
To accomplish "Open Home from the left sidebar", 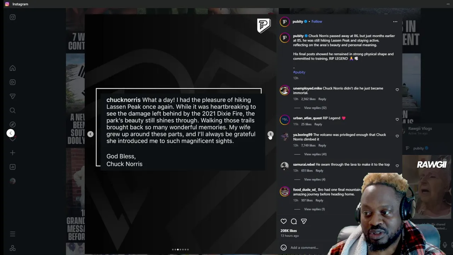I will [12, 68].
